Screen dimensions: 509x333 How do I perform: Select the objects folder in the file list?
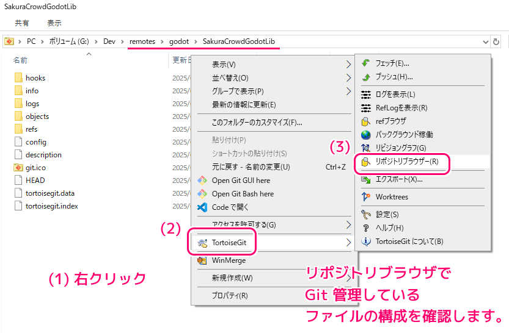click(37, 116)
